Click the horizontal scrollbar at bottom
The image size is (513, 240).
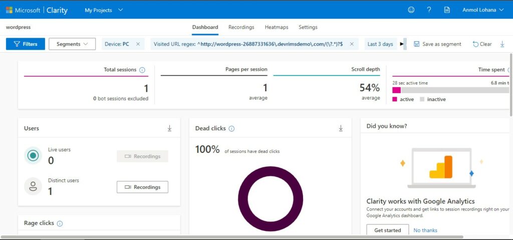tap(232, 236)
